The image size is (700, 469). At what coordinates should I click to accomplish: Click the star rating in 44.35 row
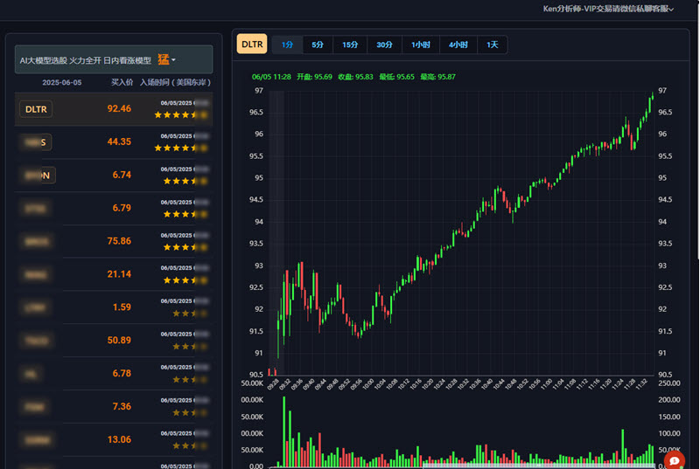[x=181, y=148]
